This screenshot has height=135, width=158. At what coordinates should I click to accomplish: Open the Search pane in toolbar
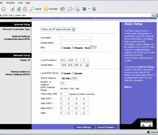36,9
